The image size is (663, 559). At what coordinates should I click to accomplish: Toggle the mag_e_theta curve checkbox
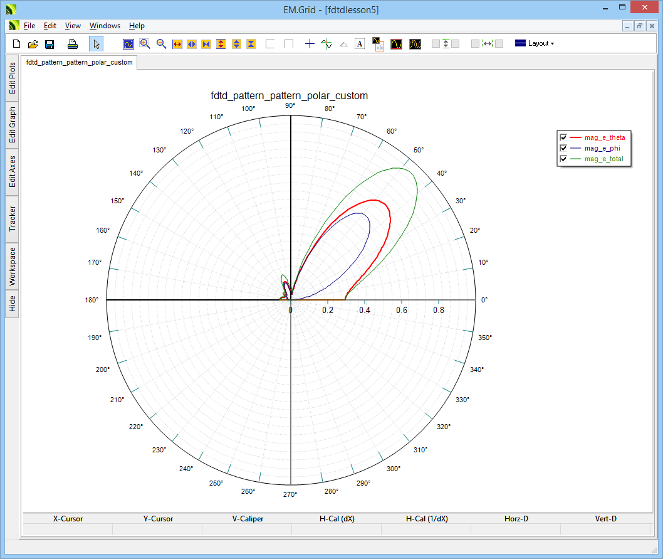tap(563, 137)
